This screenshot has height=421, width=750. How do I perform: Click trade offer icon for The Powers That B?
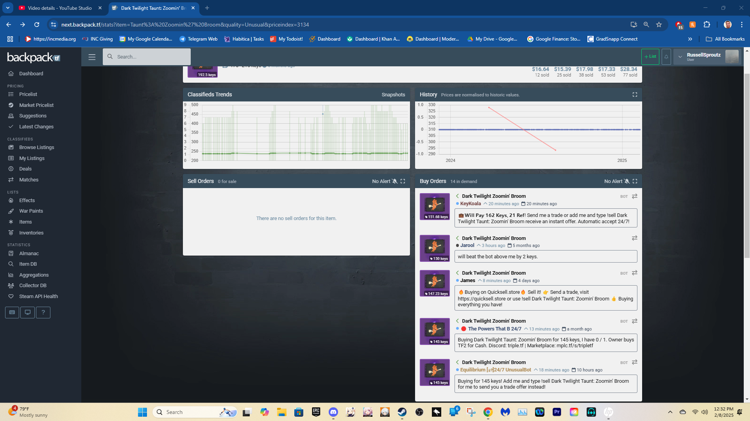click(635, 321)
